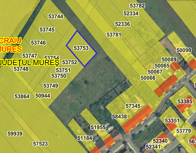Click parcel label 51184

pos(85,138)
